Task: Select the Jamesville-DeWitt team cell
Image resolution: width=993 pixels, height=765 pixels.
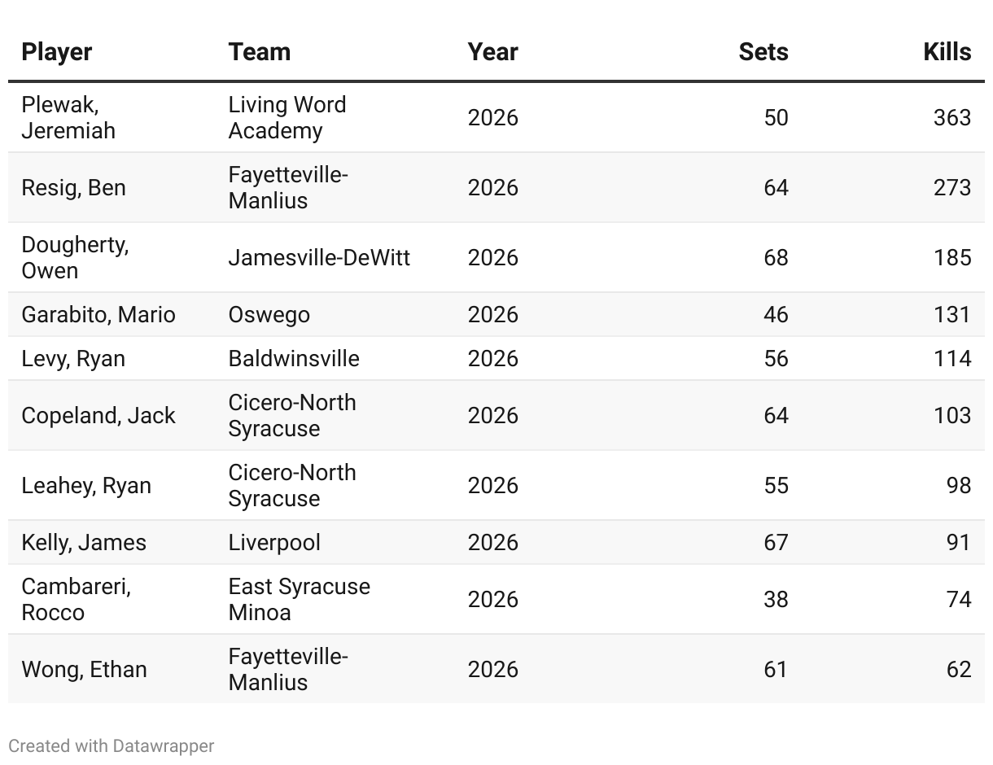Action: tap(318, 258)
